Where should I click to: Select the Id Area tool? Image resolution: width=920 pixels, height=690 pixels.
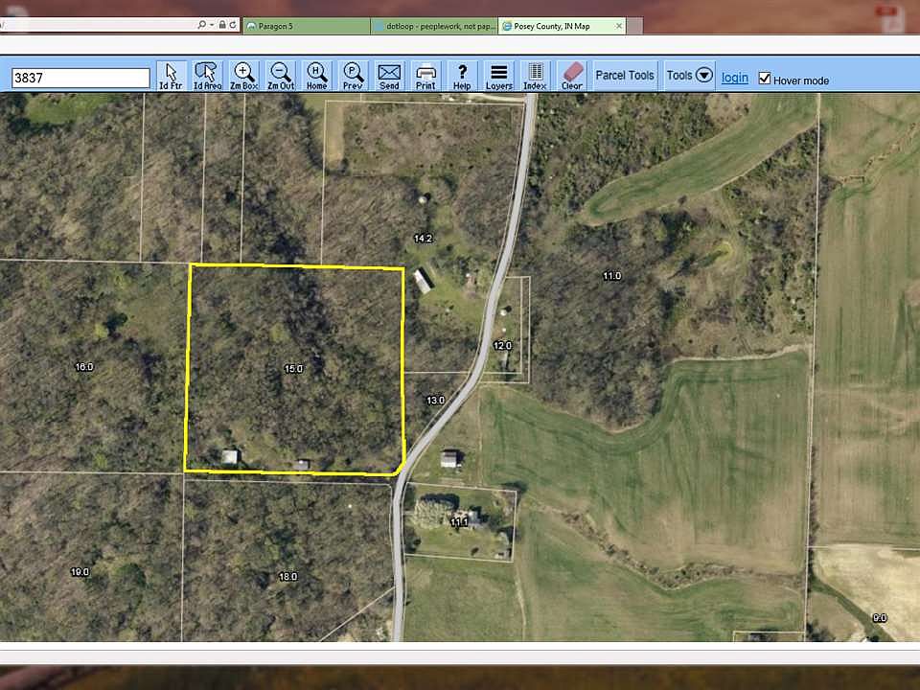tap(207, 76)
